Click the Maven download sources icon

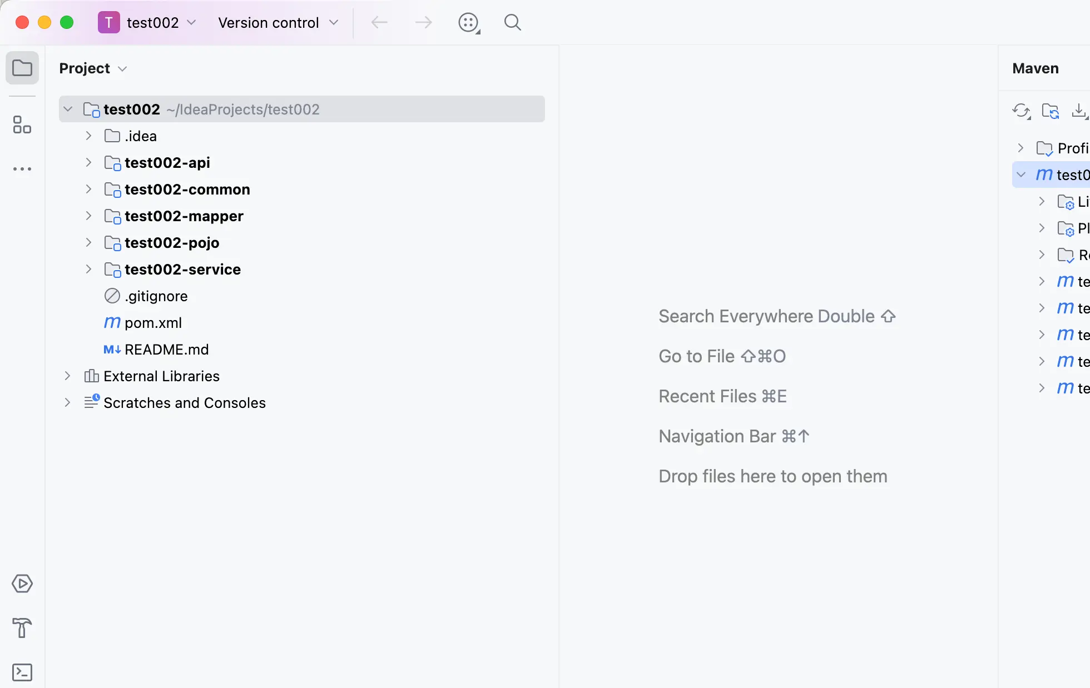point(1079,111)
